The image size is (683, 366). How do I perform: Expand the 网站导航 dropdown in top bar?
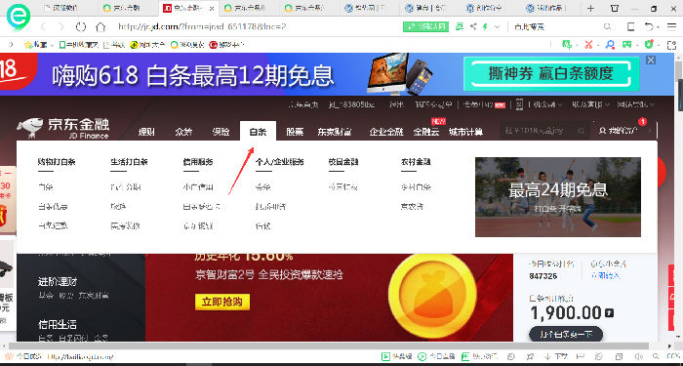tap(636, 104)
